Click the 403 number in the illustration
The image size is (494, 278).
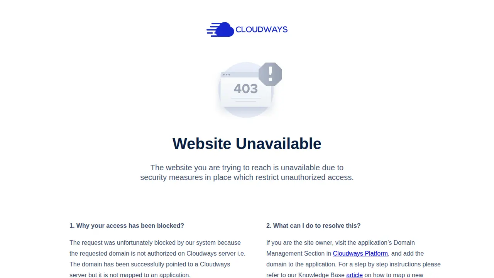pyautogui.click(x=246, y=89)
